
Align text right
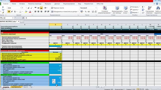(x=41, y=11)
